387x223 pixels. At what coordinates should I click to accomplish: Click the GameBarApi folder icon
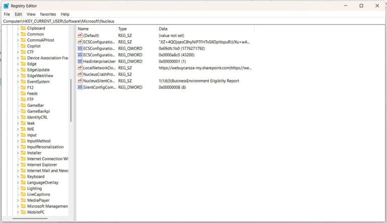click(x=23, y=111)
